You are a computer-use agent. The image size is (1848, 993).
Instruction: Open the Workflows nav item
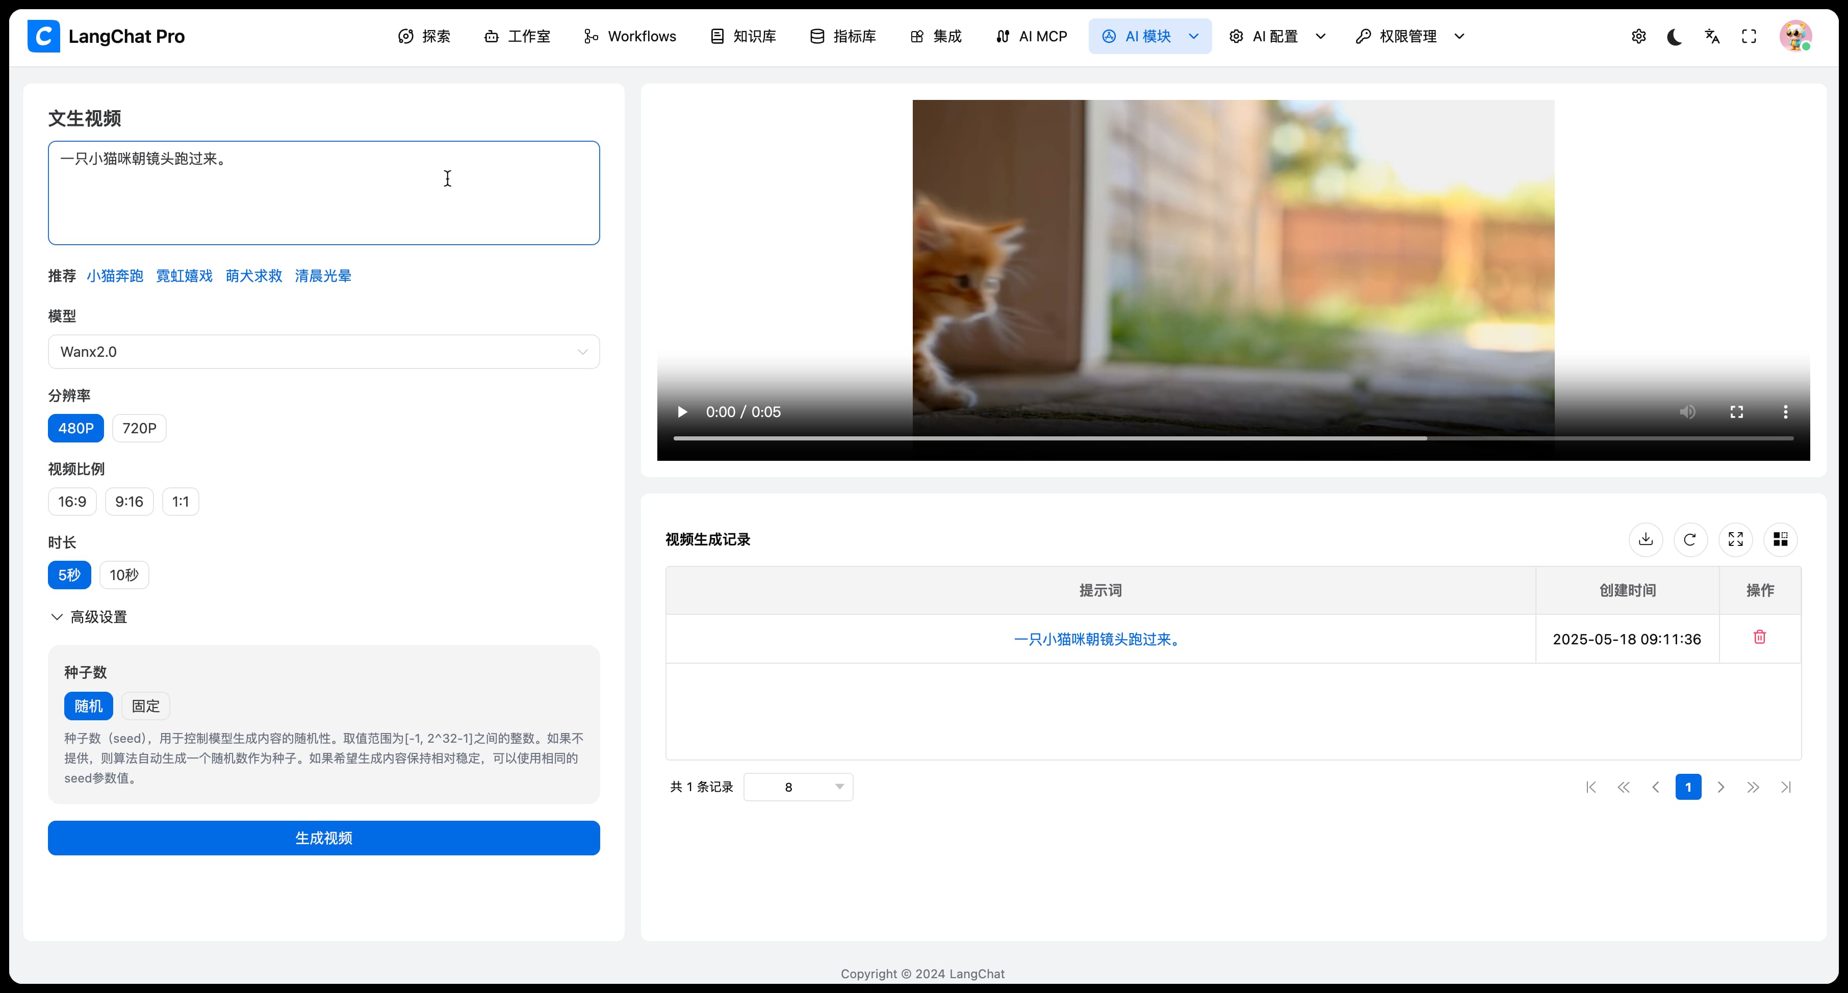[x=630, y=36]
